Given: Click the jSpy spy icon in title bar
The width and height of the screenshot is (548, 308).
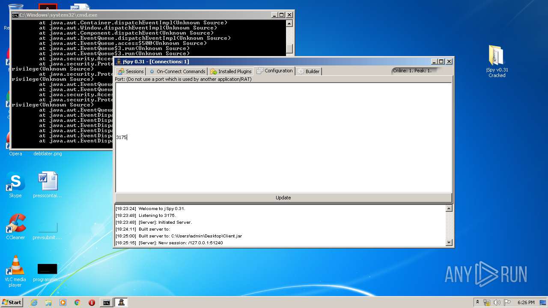Looking at the screenshot, I should point(119,62).
